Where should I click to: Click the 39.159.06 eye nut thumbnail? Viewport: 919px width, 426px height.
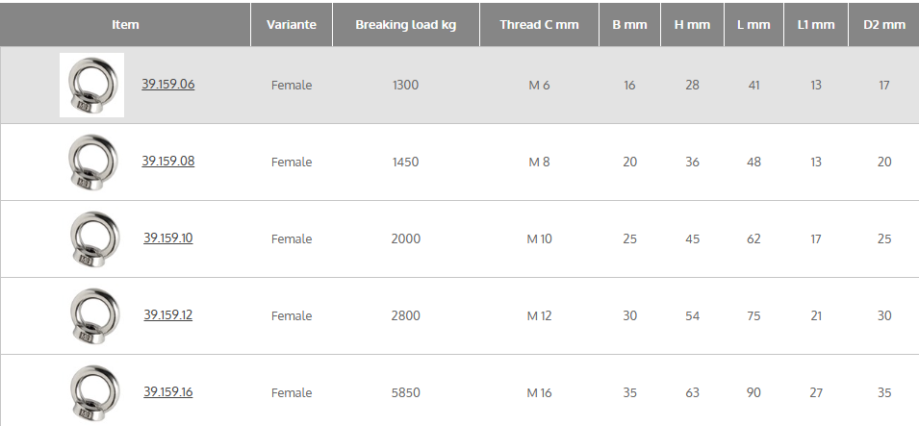[91, 86]
